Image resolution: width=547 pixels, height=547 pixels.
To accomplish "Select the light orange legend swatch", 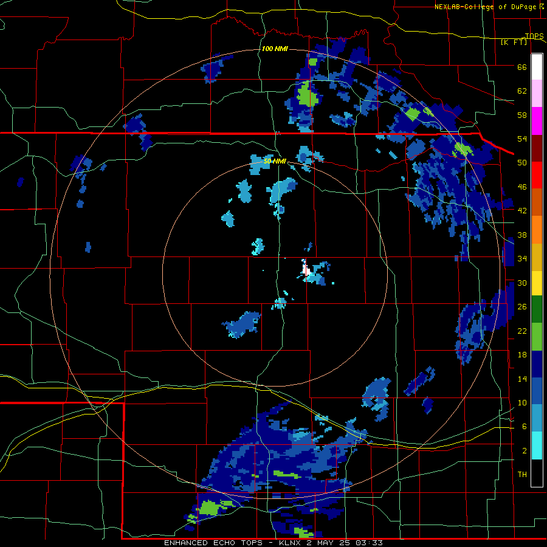I will [x=537, y=230].
